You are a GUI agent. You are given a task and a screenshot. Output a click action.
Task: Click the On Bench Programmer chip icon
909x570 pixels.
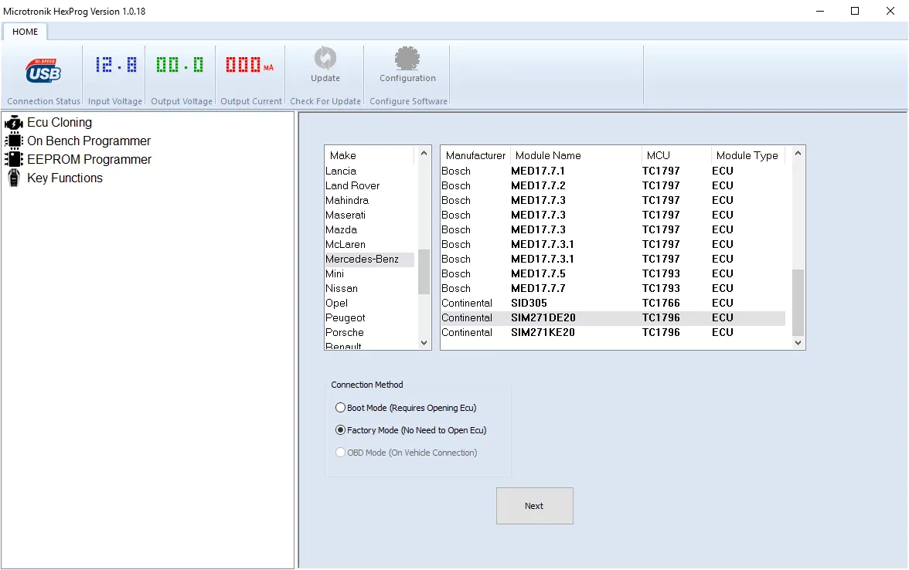coord(13,141)
